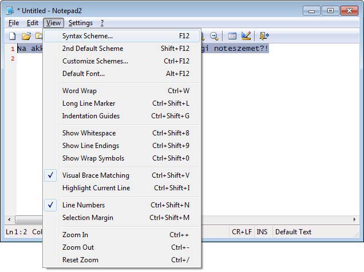Screen dimensions: 364x272
Task: Uncheck Line Numbers option
Action: 122,205
